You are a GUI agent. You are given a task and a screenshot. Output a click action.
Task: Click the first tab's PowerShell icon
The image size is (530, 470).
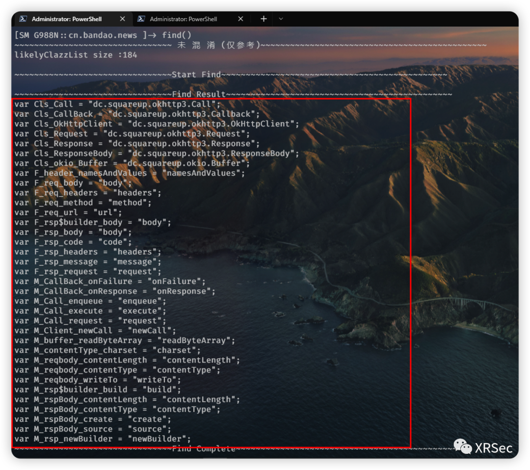tap(23, 19)
